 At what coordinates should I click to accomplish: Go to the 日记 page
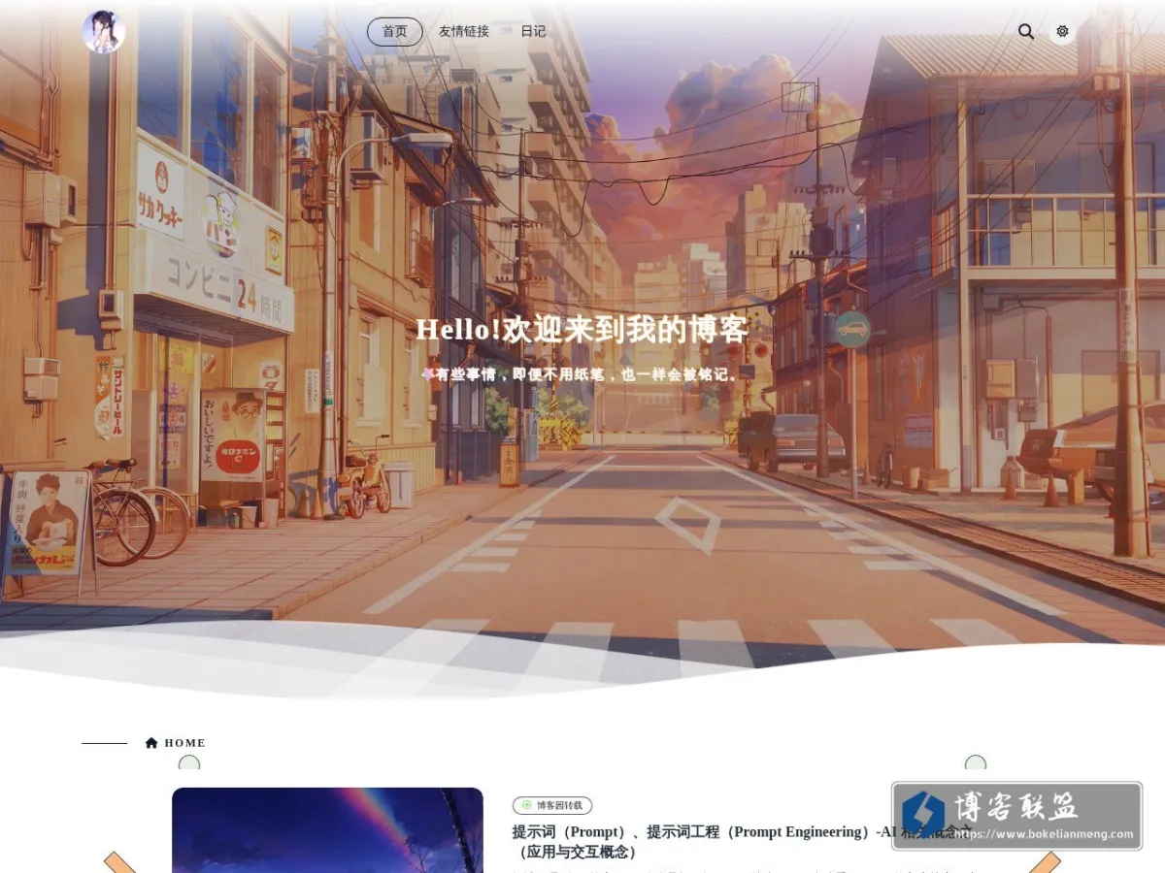point(533,32)
